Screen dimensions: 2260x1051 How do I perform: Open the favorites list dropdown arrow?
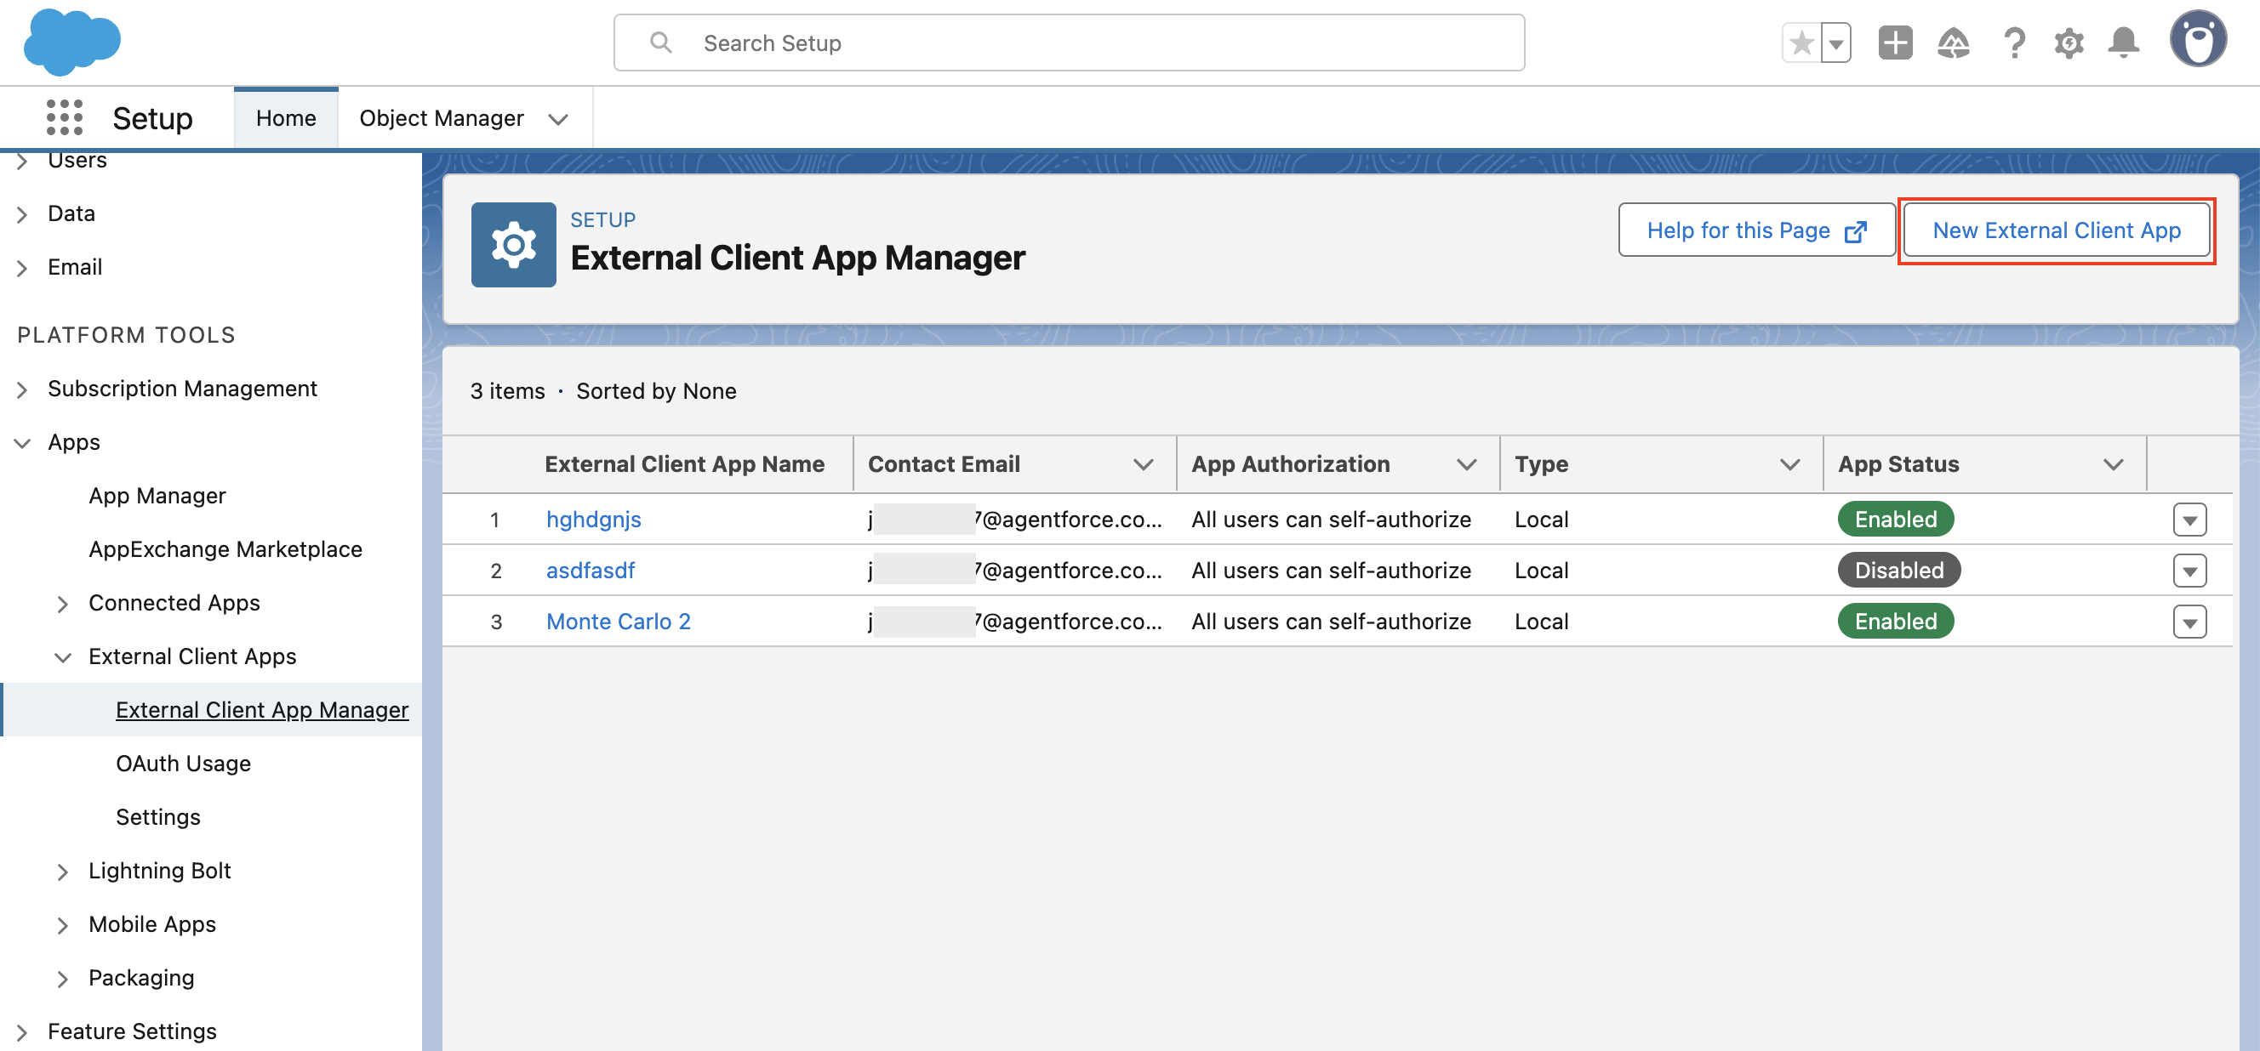pos(1835,43)
